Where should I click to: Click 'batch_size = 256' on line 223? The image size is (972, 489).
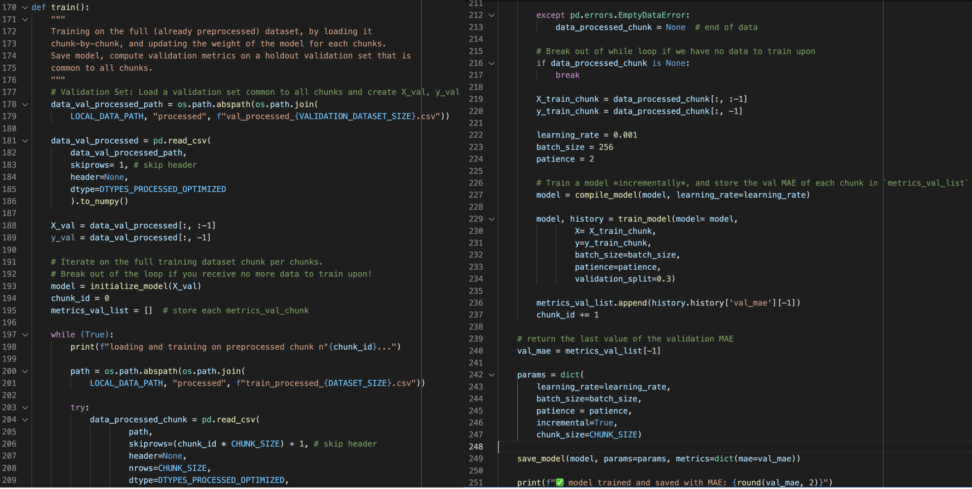[575, 147]
